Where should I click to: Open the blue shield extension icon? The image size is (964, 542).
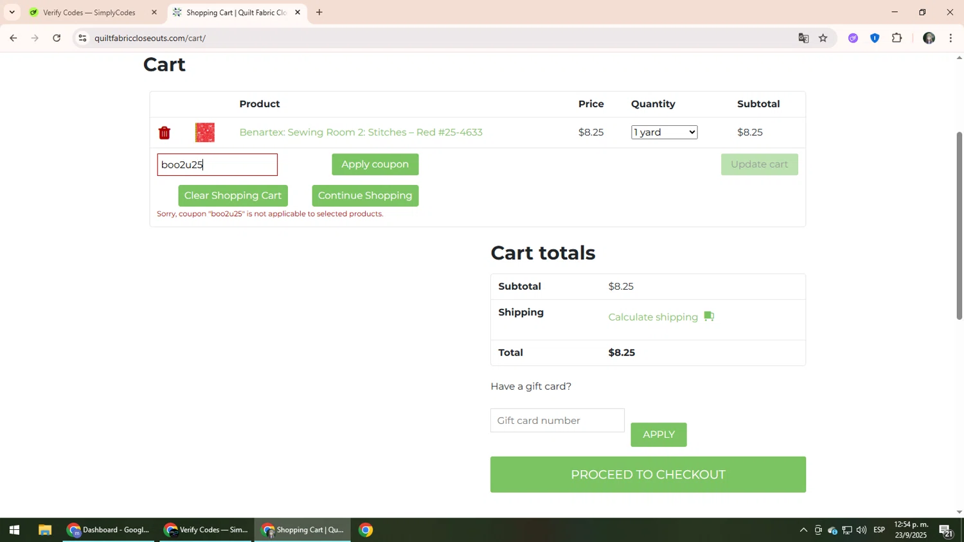tap(875, 39)
